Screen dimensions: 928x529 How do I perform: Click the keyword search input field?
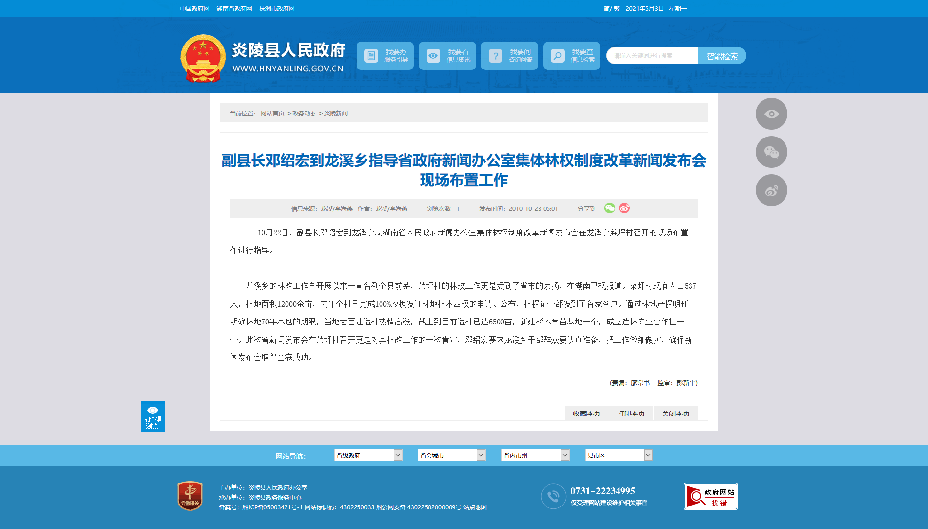[652, 56]
